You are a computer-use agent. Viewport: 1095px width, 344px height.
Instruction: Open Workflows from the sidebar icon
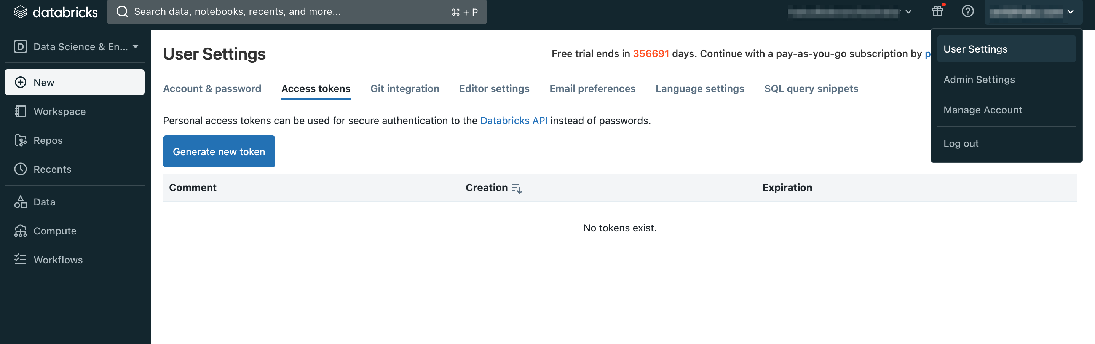pos(20,260)
